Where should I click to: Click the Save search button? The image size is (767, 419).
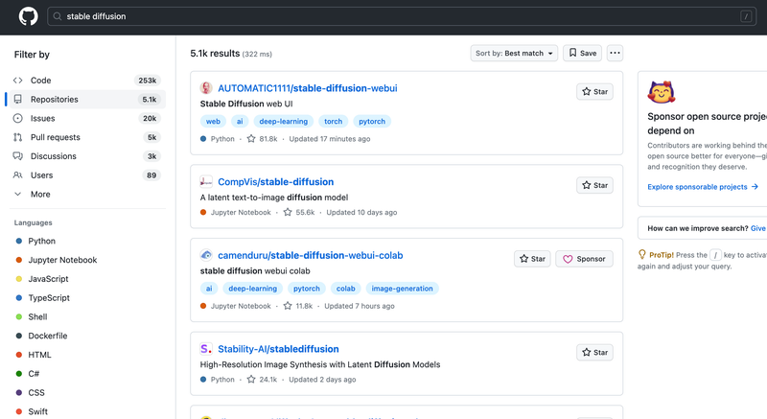[x=582, y=54]
